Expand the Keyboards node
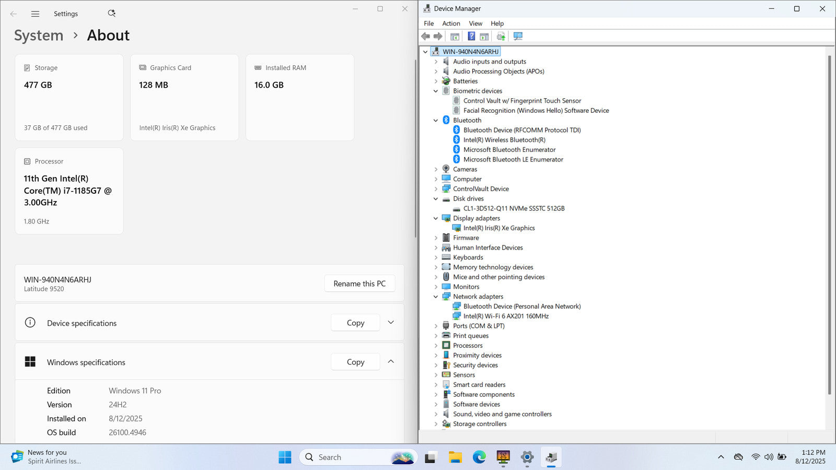The width and height of the screenshot is (836, 470). [x=436, y=257]
